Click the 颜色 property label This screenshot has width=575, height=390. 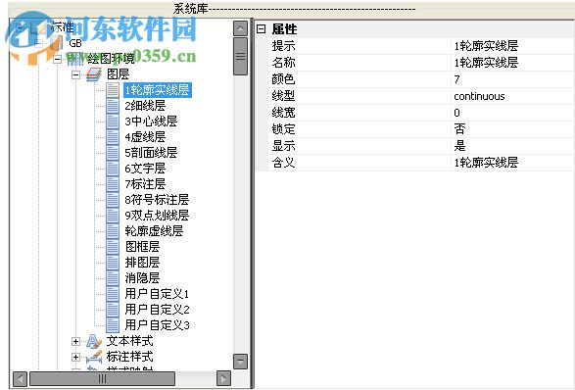(283, 79)
